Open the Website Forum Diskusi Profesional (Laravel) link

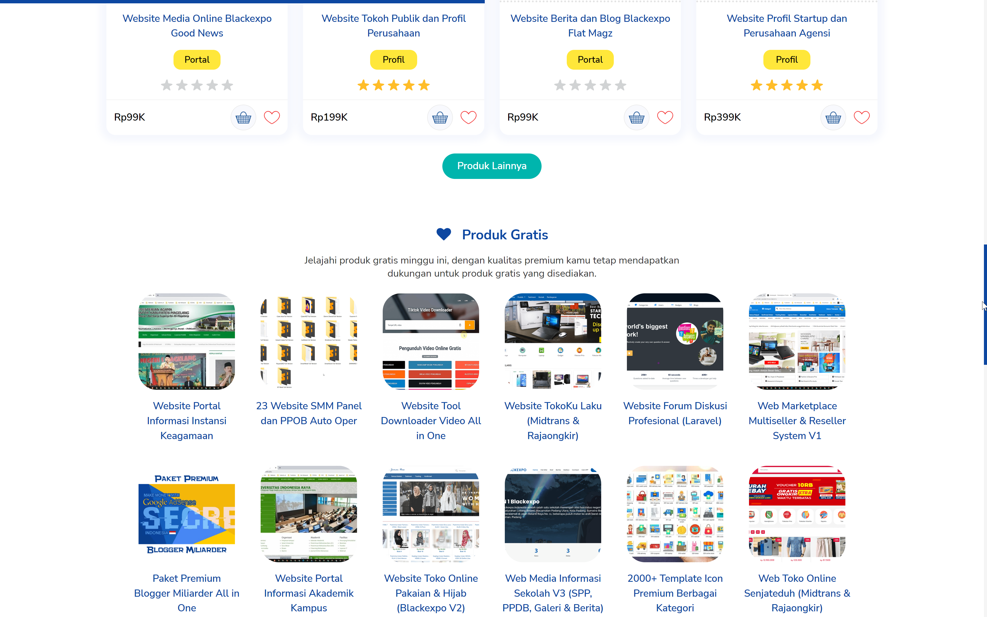675,413
